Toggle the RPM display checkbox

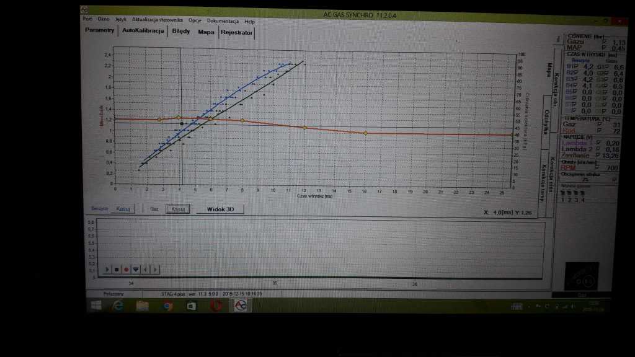click(597, 167)
